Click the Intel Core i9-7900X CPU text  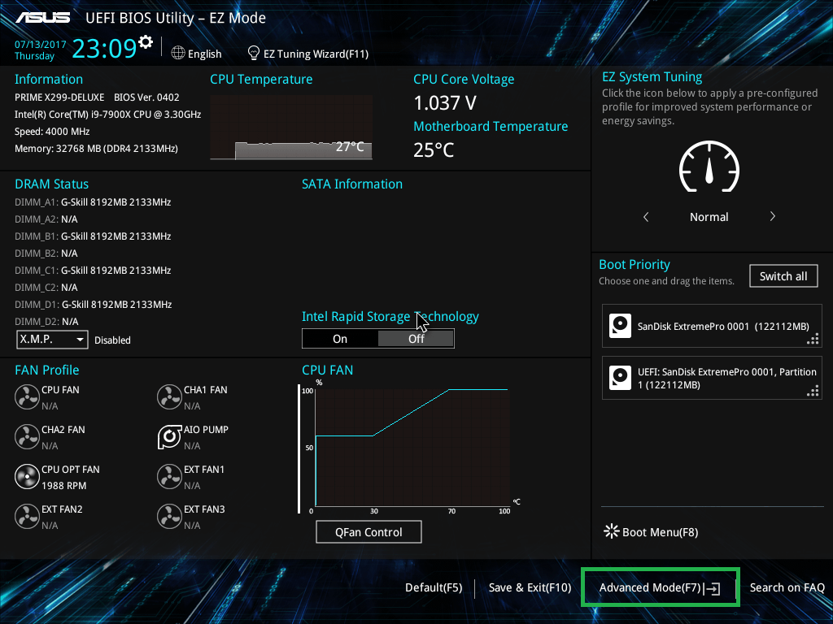(108, 114)
